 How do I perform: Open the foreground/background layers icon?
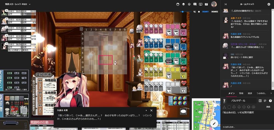pos(184,4)
